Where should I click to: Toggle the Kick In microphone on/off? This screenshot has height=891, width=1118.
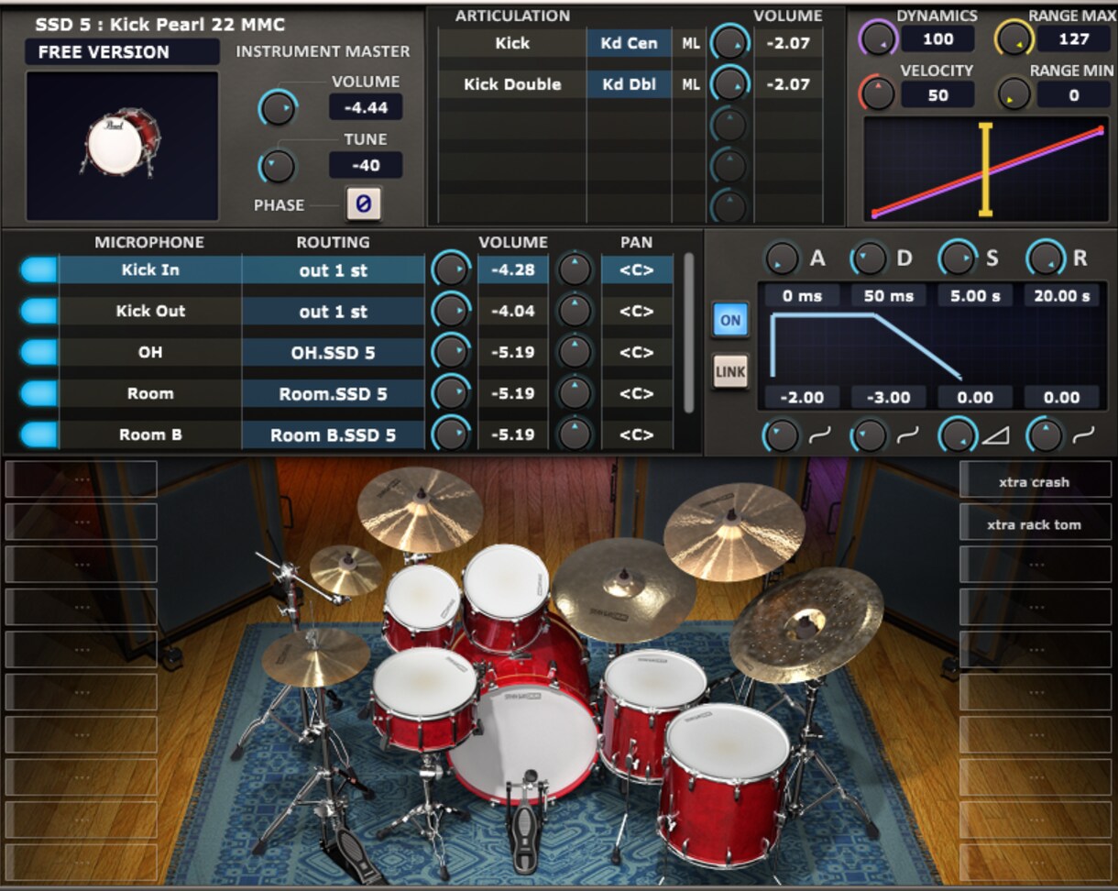point(38,269)
